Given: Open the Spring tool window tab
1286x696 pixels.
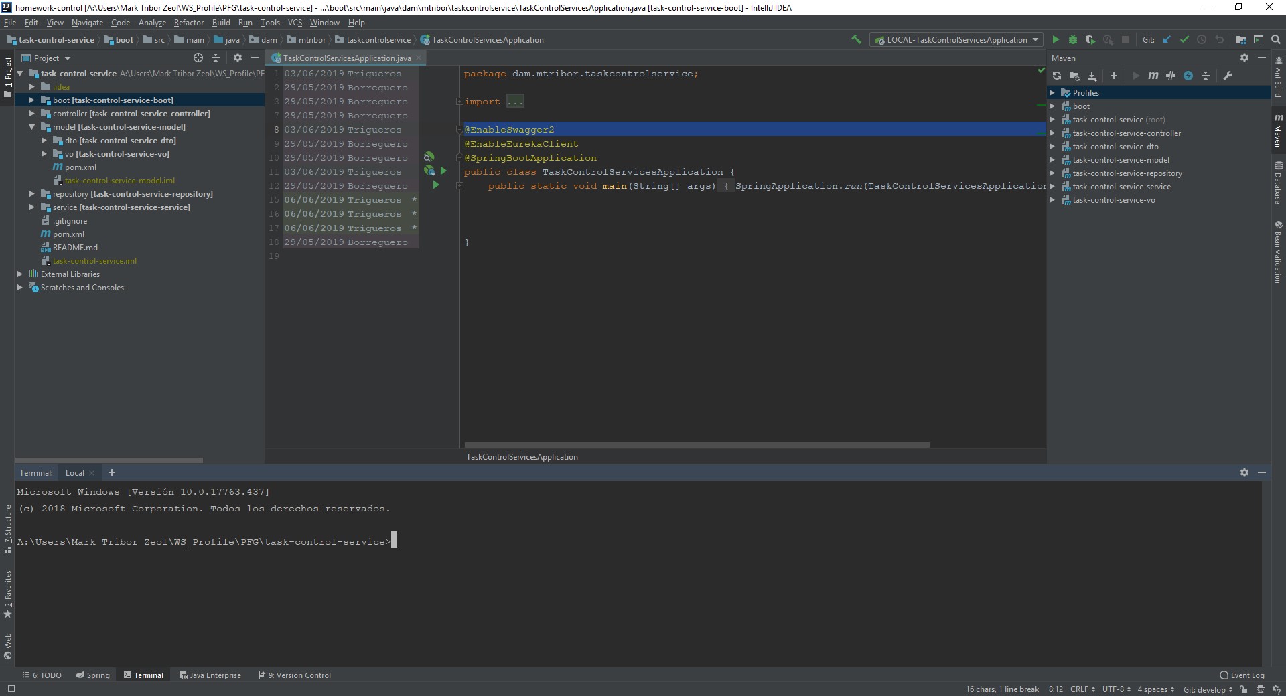Looking at the screenshot, I should [92, 675].
